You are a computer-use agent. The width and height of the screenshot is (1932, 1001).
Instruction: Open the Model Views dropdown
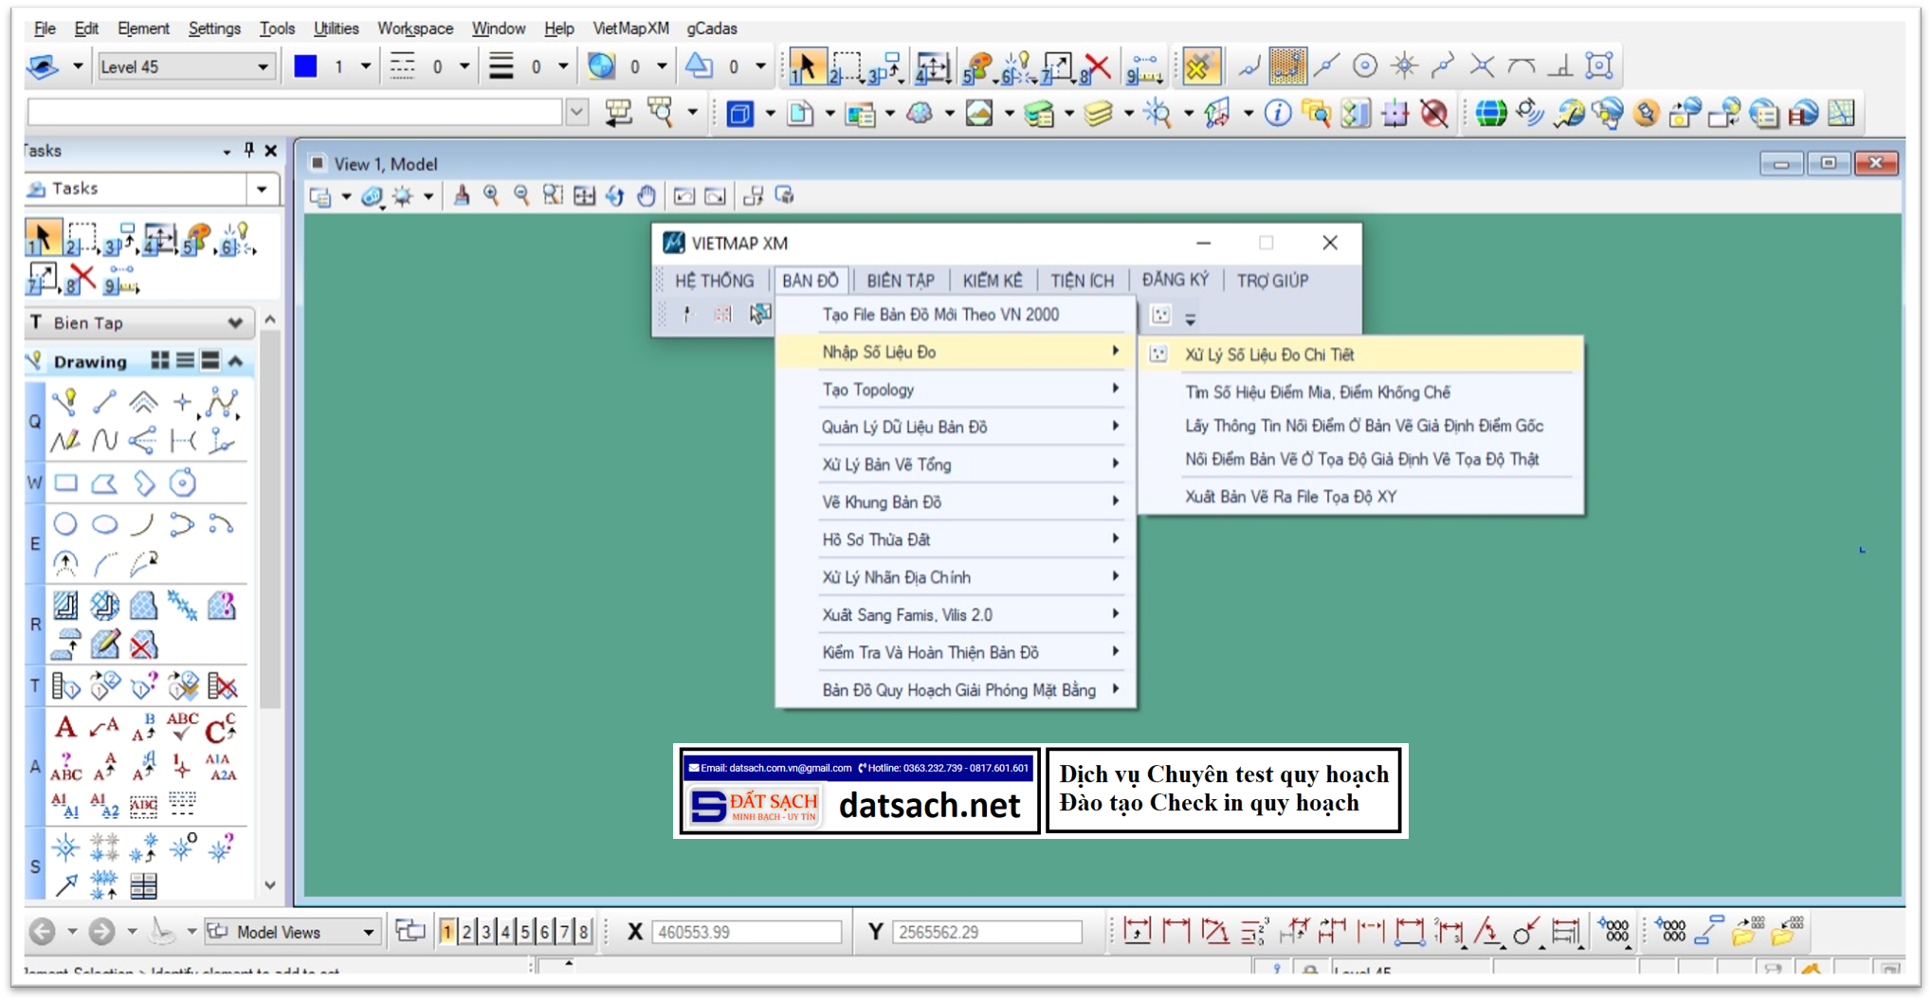point(368,932)
